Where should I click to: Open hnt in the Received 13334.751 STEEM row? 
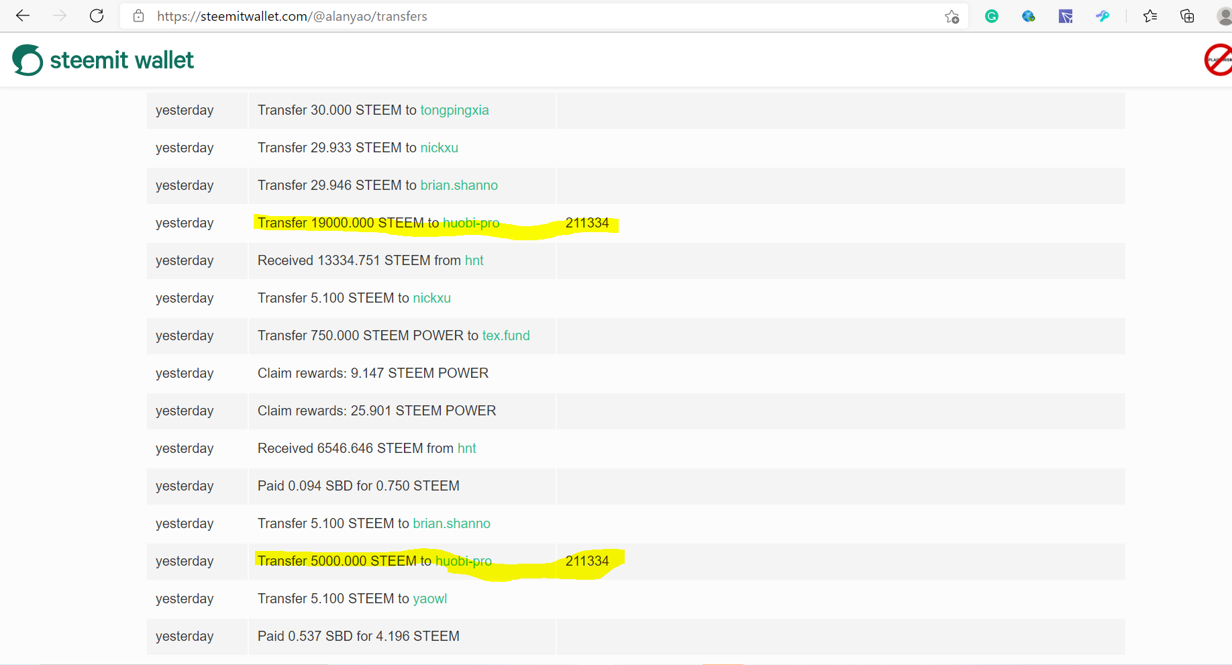[x=474, y=260]
